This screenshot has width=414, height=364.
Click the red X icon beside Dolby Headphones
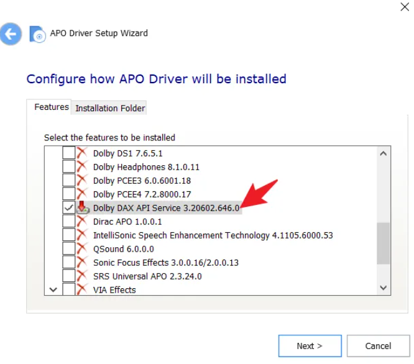(81, 166)
